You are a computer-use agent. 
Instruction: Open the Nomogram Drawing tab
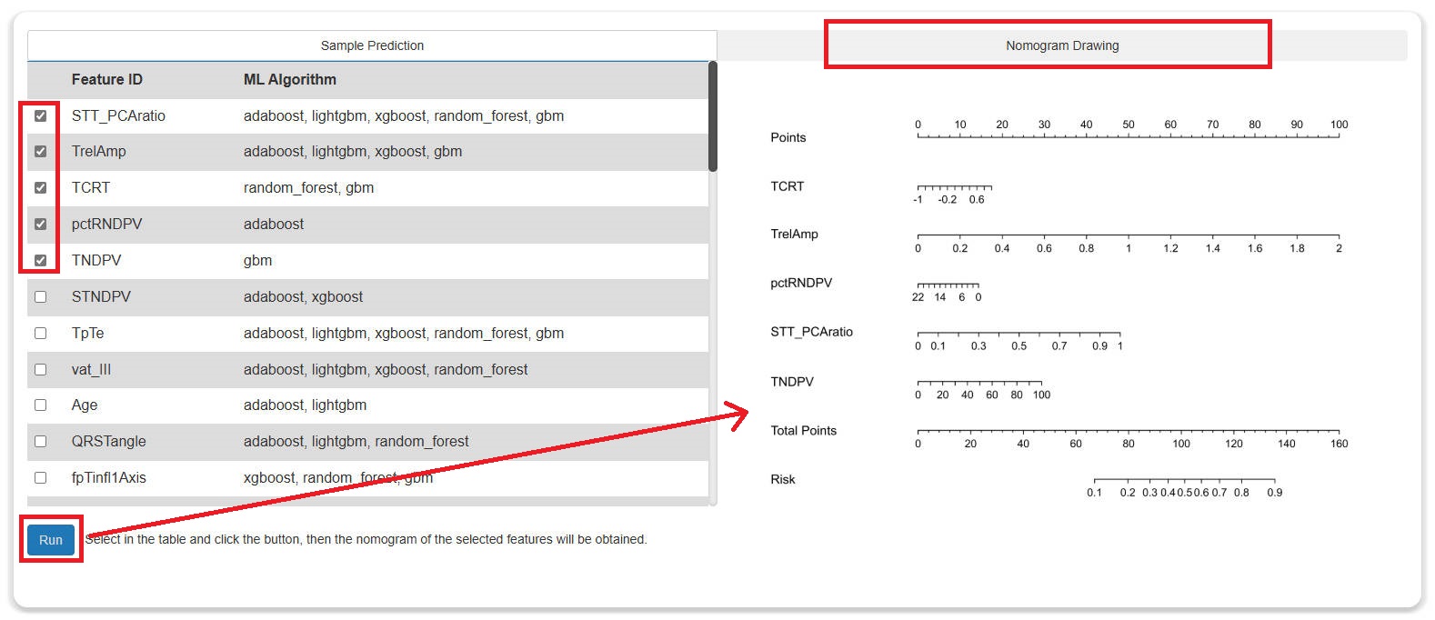(x=1061, y=45)
